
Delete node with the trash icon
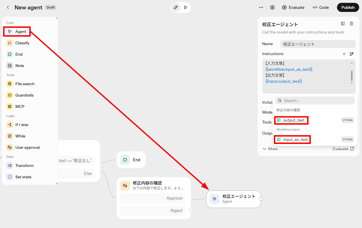tap(351, 24)
